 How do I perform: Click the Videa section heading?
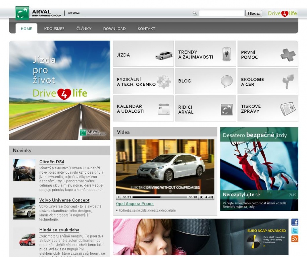coord(123,132)
